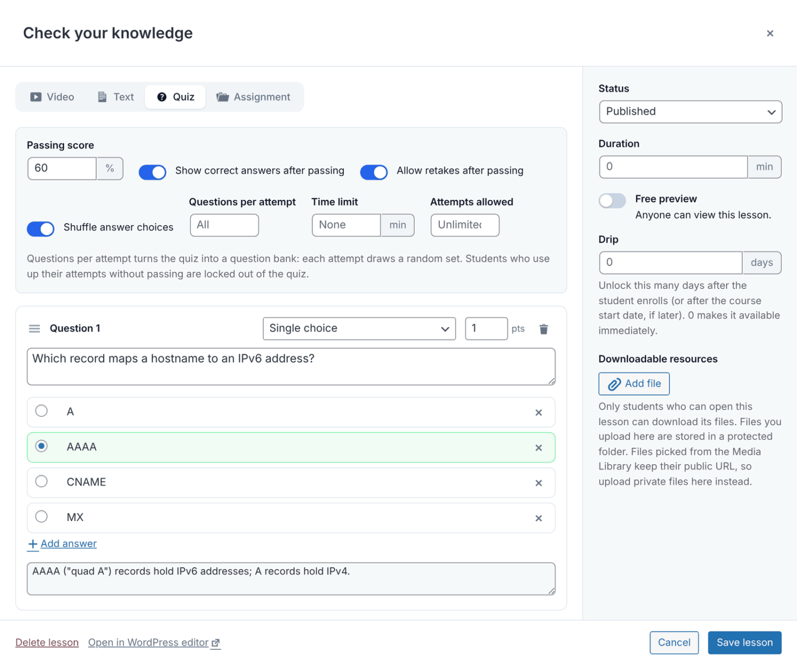Focus the Questions per attempt field
Image resolution: width=797 pixels, height=665 pixels.
pyautogui.click(x=224, y=225)
